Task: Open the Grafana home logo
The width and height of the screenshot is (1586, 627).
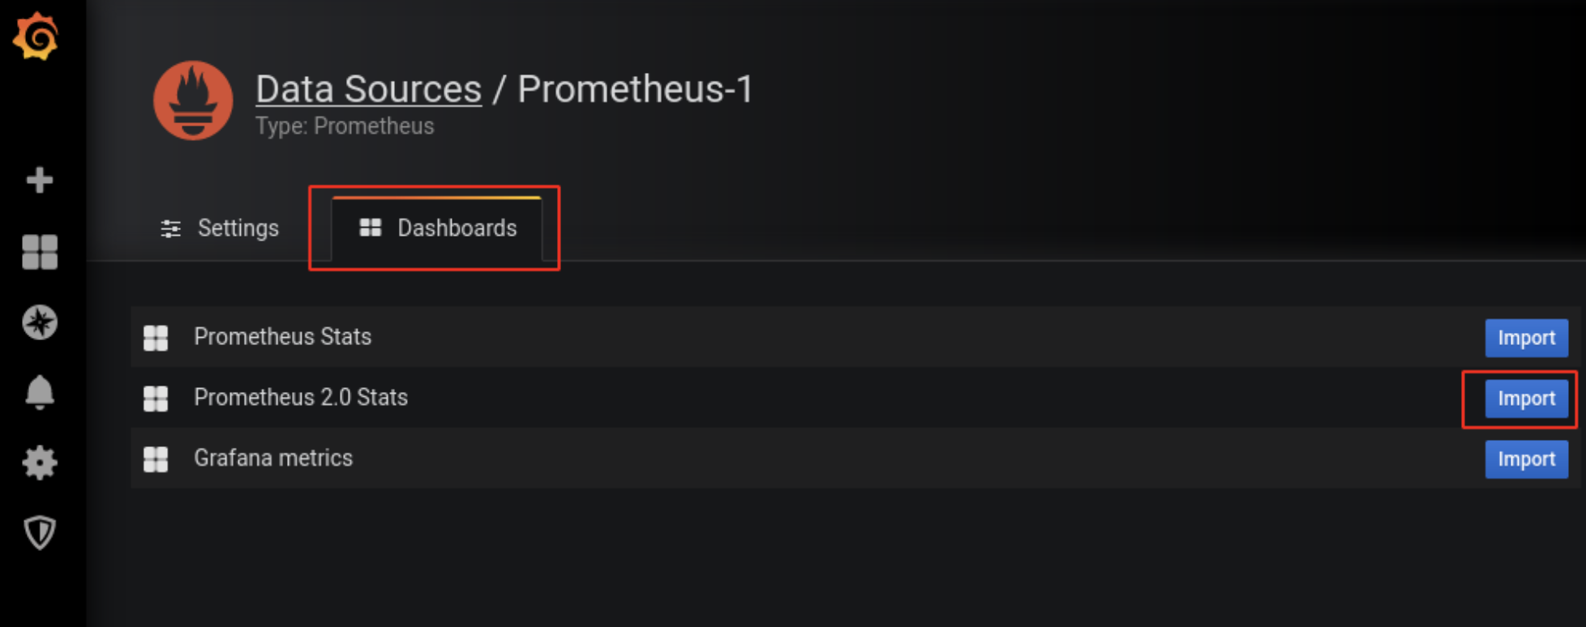Action: [36, 36]
